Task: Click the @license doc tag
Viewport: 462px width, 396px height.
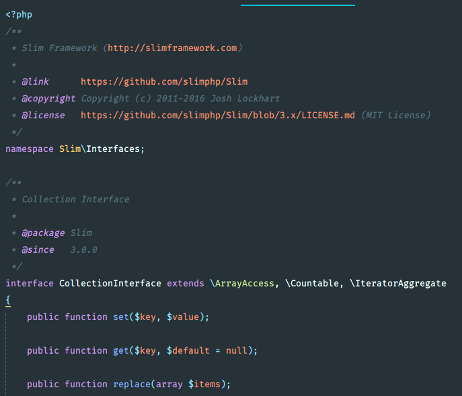Action: pyautogui.click(x=43, y=115)
